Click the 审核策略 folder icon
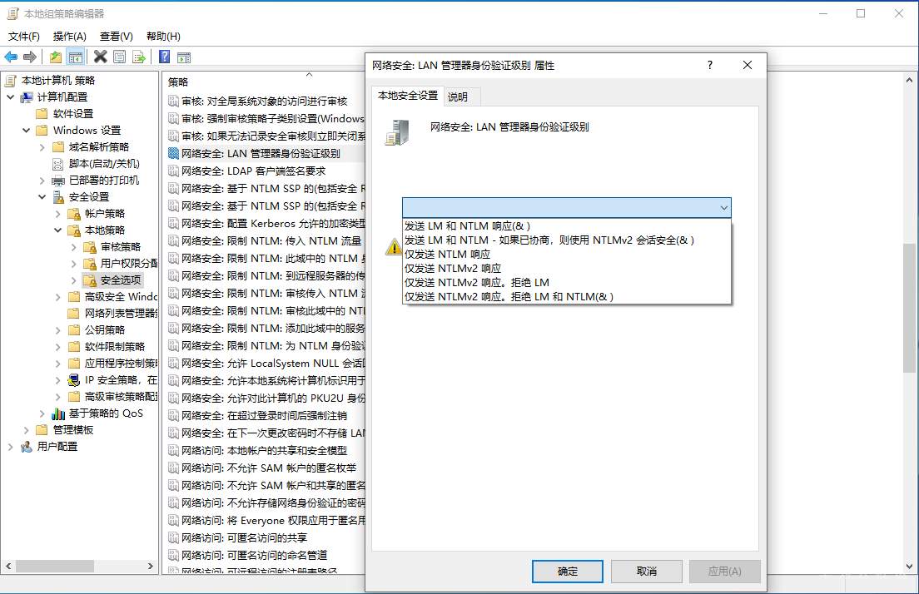 [x=90, y=247]
